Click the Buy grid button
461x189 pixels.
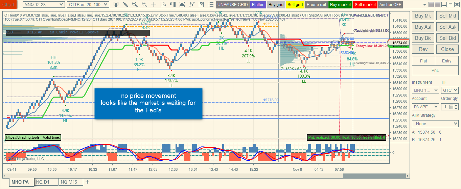tap(276, 5)
